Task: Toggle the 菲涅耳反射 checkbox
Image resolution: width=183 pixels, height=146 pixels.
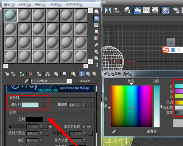Action: 83,127
